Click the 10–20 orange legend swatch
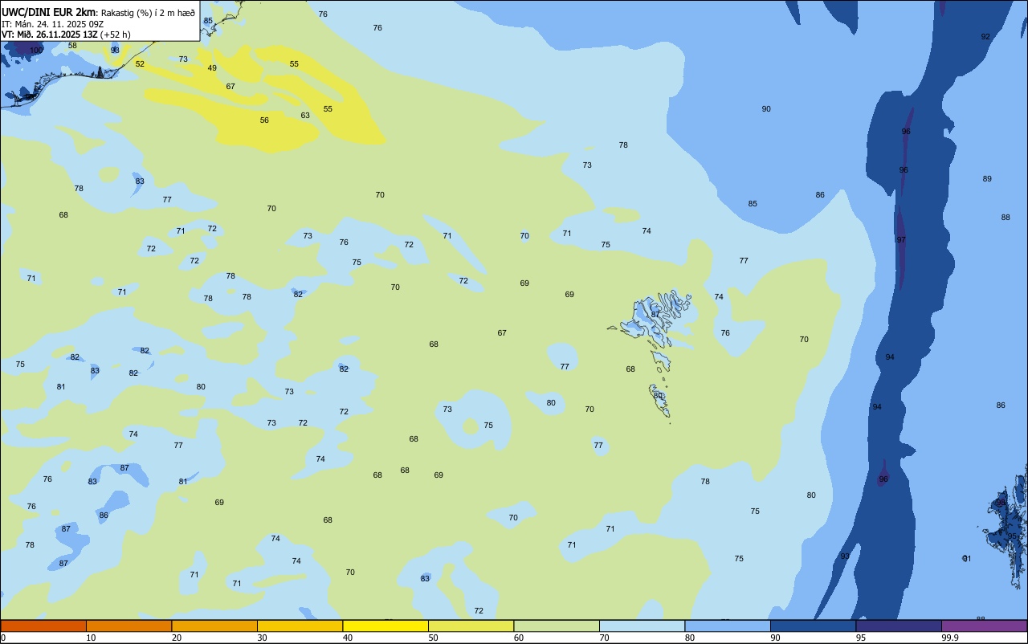Image resolution: width=1028 pixels, height=644 pixels. (128, 626)
